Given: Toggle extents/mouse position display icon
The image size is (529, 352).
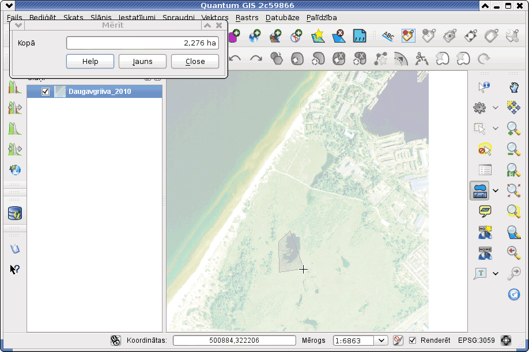Looking at the screenshot, I should click(x=115, y=340).
